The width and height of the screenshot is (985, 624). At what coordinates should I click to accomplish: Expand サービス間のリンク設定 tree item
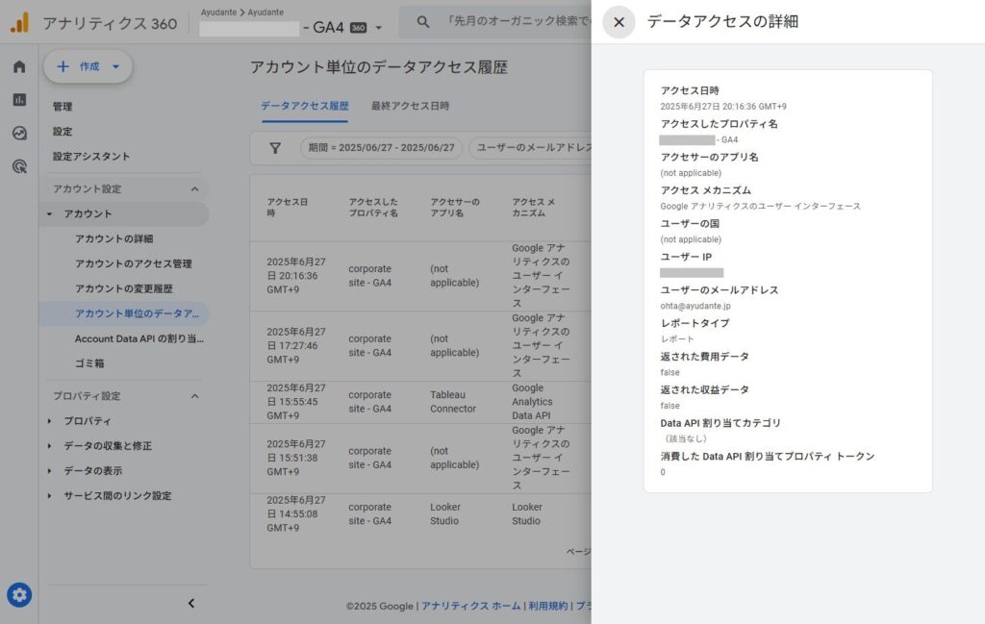50,496
